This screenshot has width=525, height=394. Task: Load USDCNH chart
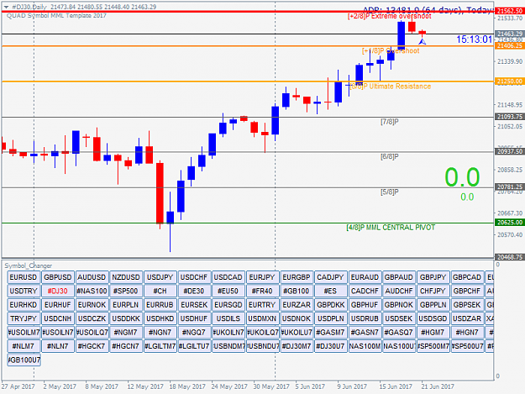pyautogui.click(x=58, y=318)
